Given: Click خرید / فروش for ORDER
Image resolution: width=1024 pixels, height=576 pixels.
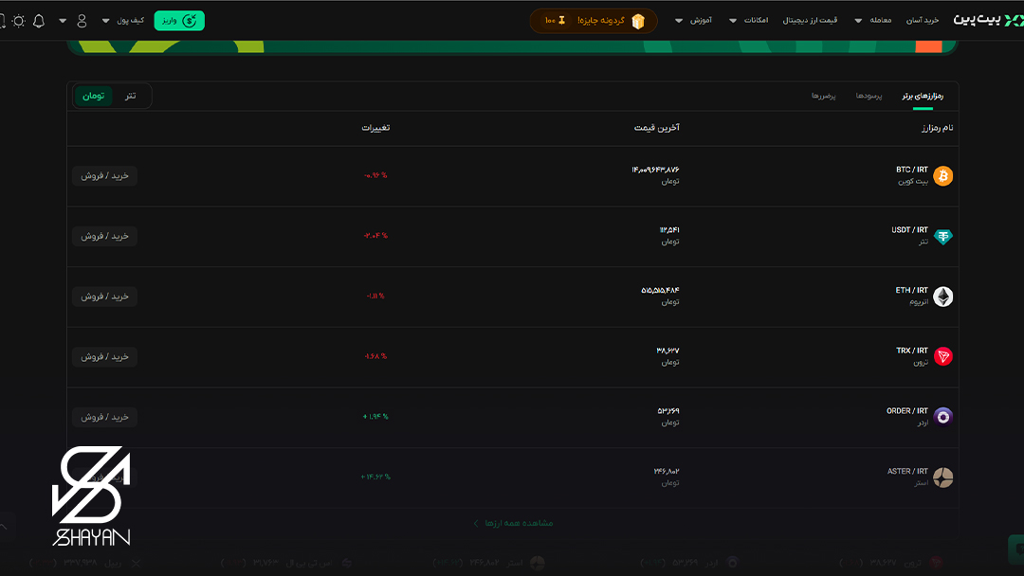Looking at the screenshot, I should (104, 417).
